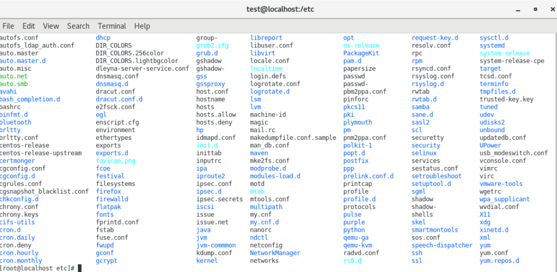Open the Edit menu

(28, 26)
